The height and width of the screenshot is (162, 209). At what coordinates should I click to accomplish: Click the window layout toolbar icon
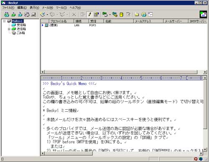tap(150, 15)
